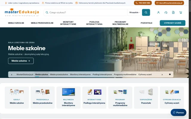
Task: Click the INTERAKTYWNE category label
Action: pos(94,100)
